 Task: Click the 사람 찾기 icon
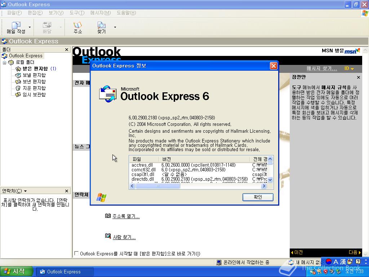click(108, 236)
